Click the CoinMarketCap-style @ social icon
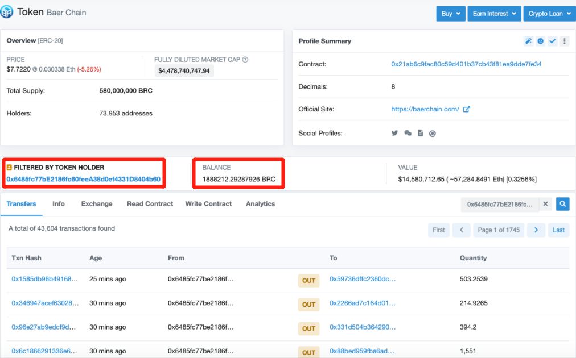 point(433,134)
